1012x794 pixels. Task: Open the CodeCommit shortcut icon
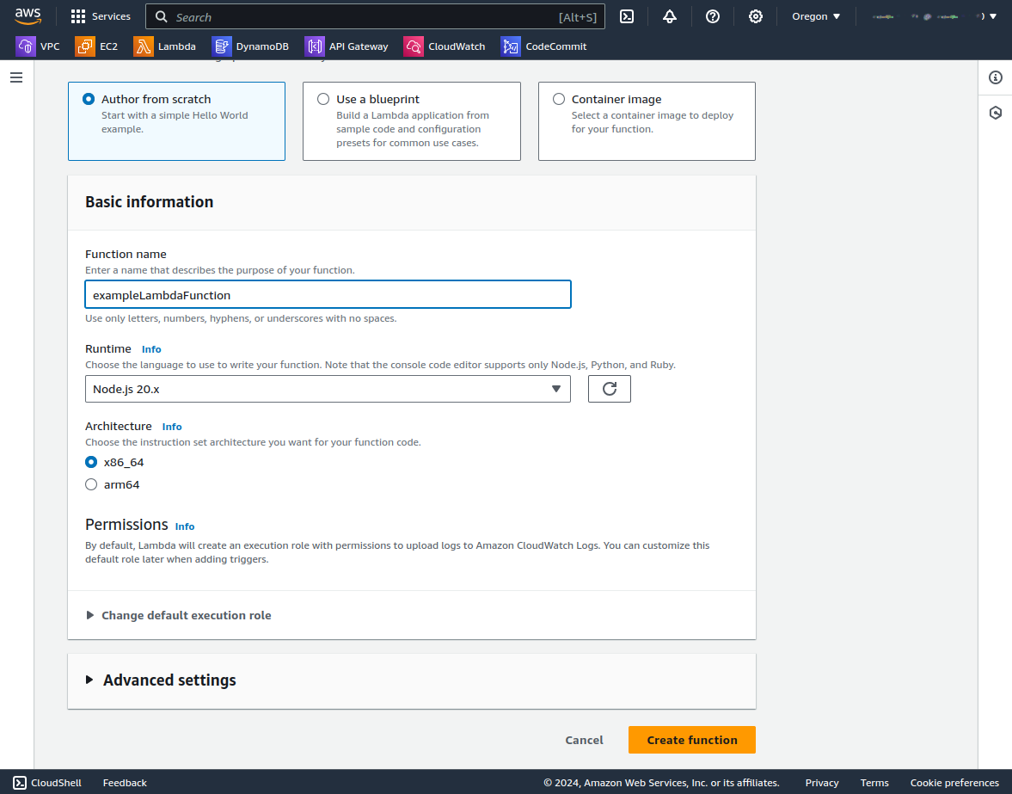click(511, 46)
